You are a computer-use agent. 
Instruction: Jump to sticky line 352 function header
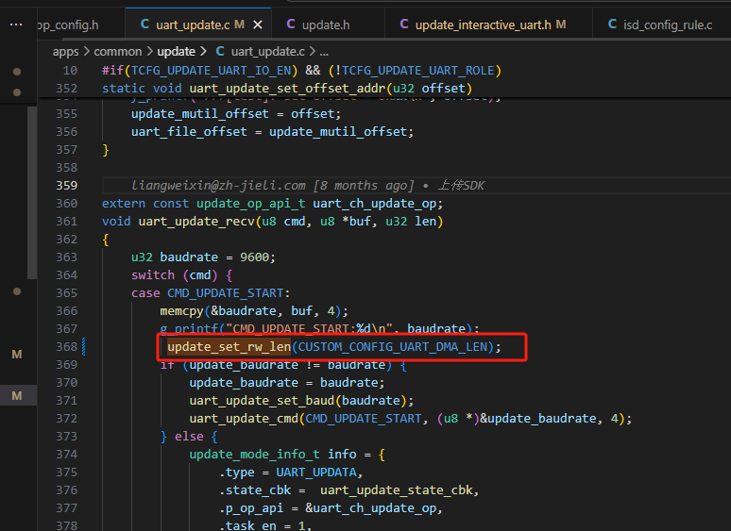tap(287, 89)
